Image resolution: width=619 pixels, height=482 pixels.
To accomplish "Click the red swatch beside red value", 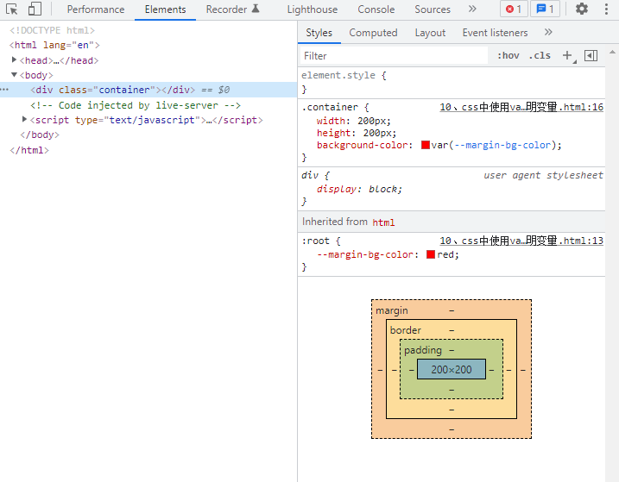I will [x=431, y=254].
